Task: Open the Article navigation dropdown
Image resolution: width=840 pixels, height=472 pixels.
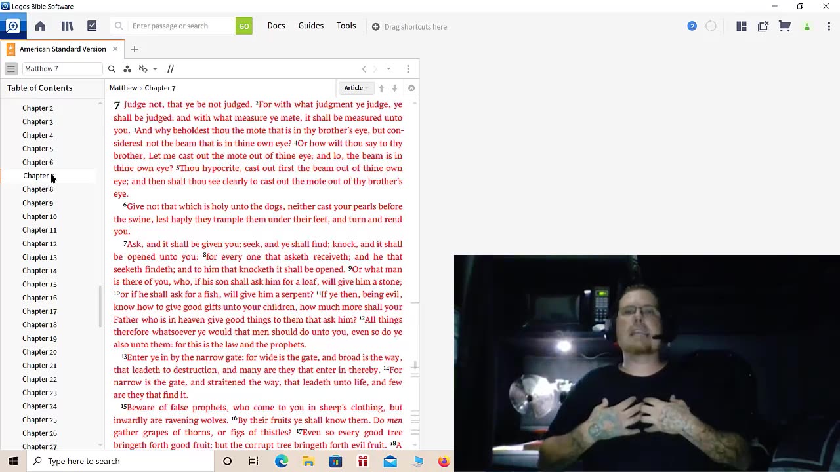Action: 356,88
